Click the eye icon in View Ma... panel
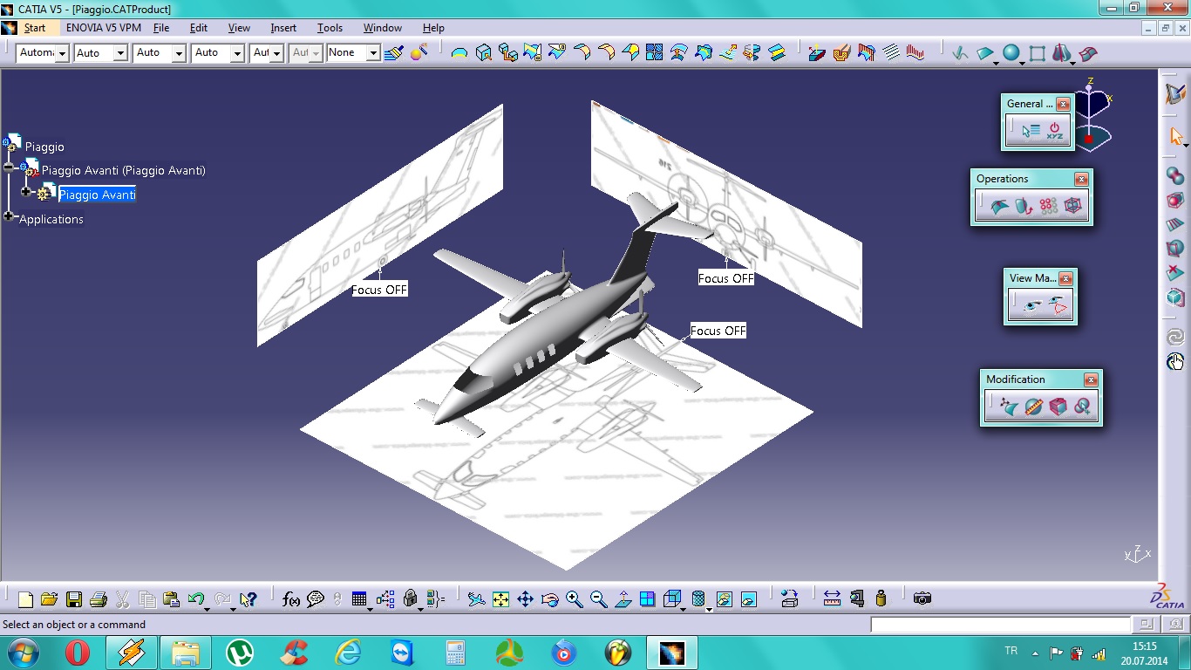Viewport: 1191px width, 670px height. pos(1032,306)
